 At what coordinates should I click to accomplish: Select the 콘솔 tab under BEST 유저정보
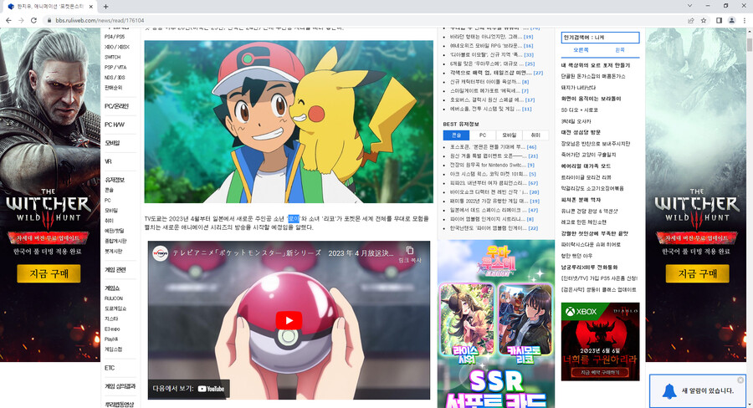point(456,135)
